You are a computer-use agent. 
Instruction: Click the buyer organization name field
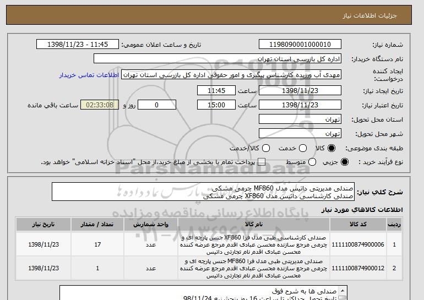coord(218,59)
